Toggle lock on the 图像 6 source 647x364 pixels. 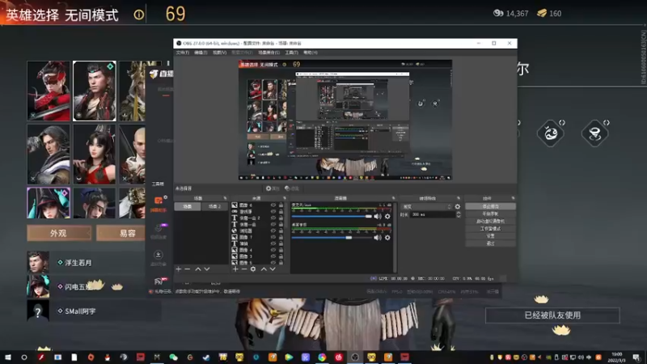tap(281, 205)
